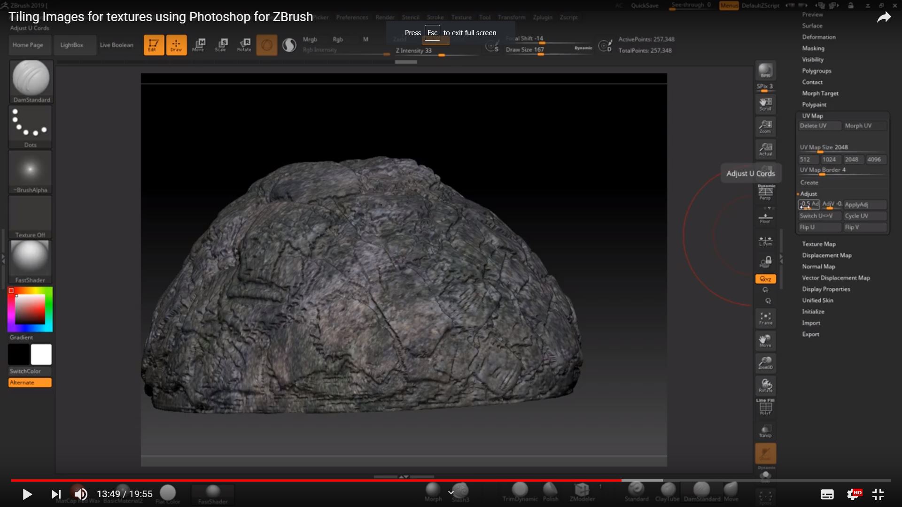902x507 pixels.
Task: Click the half-shaded sculptris sphere icon
Action: coord(289,45)
